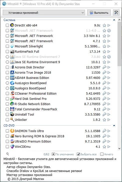Click the search magnifier icon
Screen dimensions: 122x182
pyautogui.click(x=7, y=154)
